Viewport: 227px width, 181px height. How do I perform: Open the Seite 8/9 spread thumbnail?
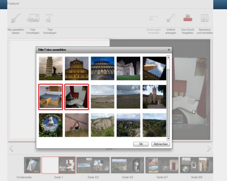(x=196, y=165)
